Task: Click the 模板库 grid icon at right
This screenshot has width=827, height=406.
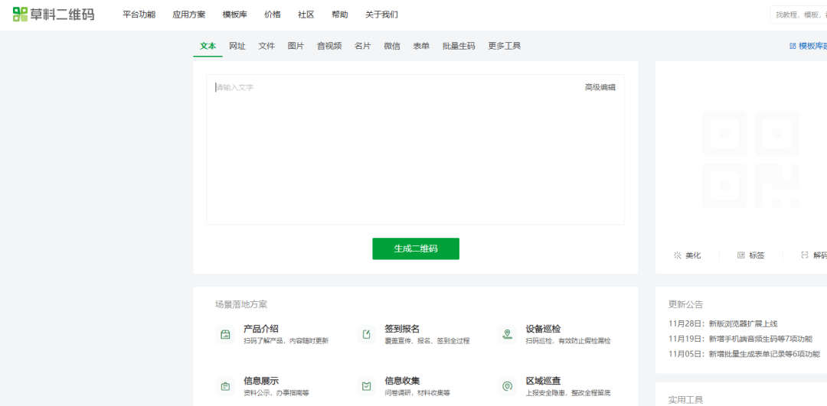Action: tap(793, 46)
